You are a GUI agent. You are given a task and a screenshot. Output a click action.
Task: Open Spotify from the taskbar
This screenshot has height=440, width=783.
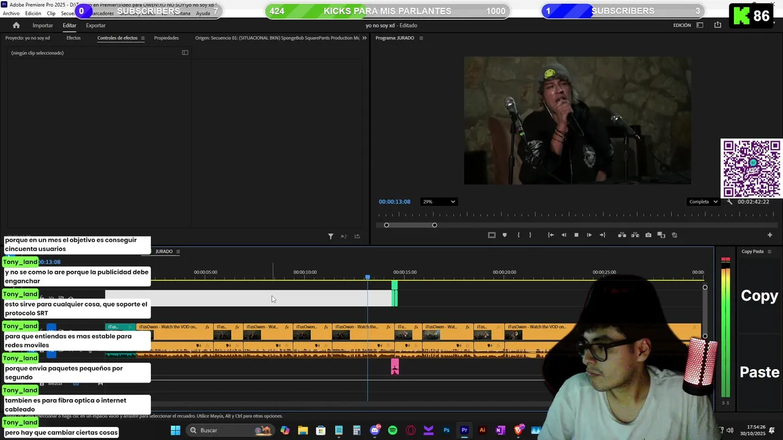[393, 430]
